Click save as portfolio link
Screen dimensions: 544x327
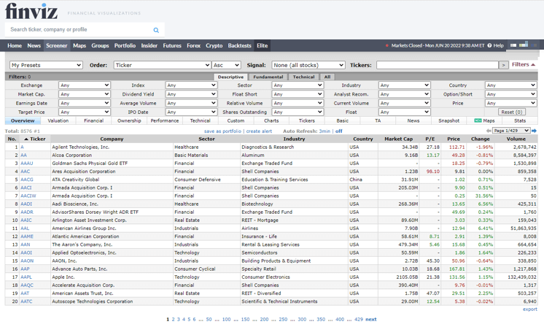tap(222, 131)
